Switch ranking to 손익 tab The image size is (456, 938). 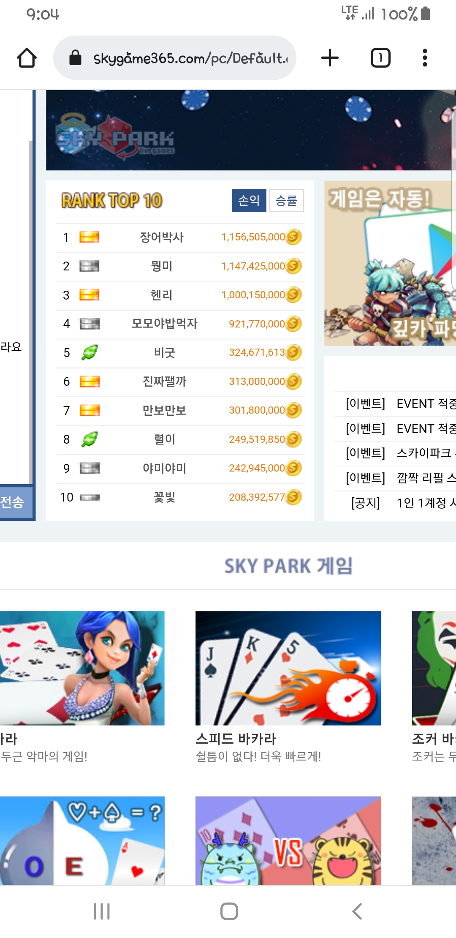click(x=249, y=201)
